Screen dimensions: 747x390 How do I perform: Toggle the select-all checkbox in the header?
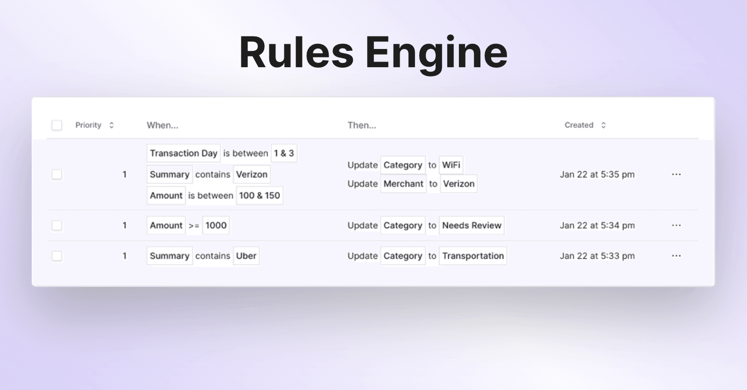tap(57, 125)
